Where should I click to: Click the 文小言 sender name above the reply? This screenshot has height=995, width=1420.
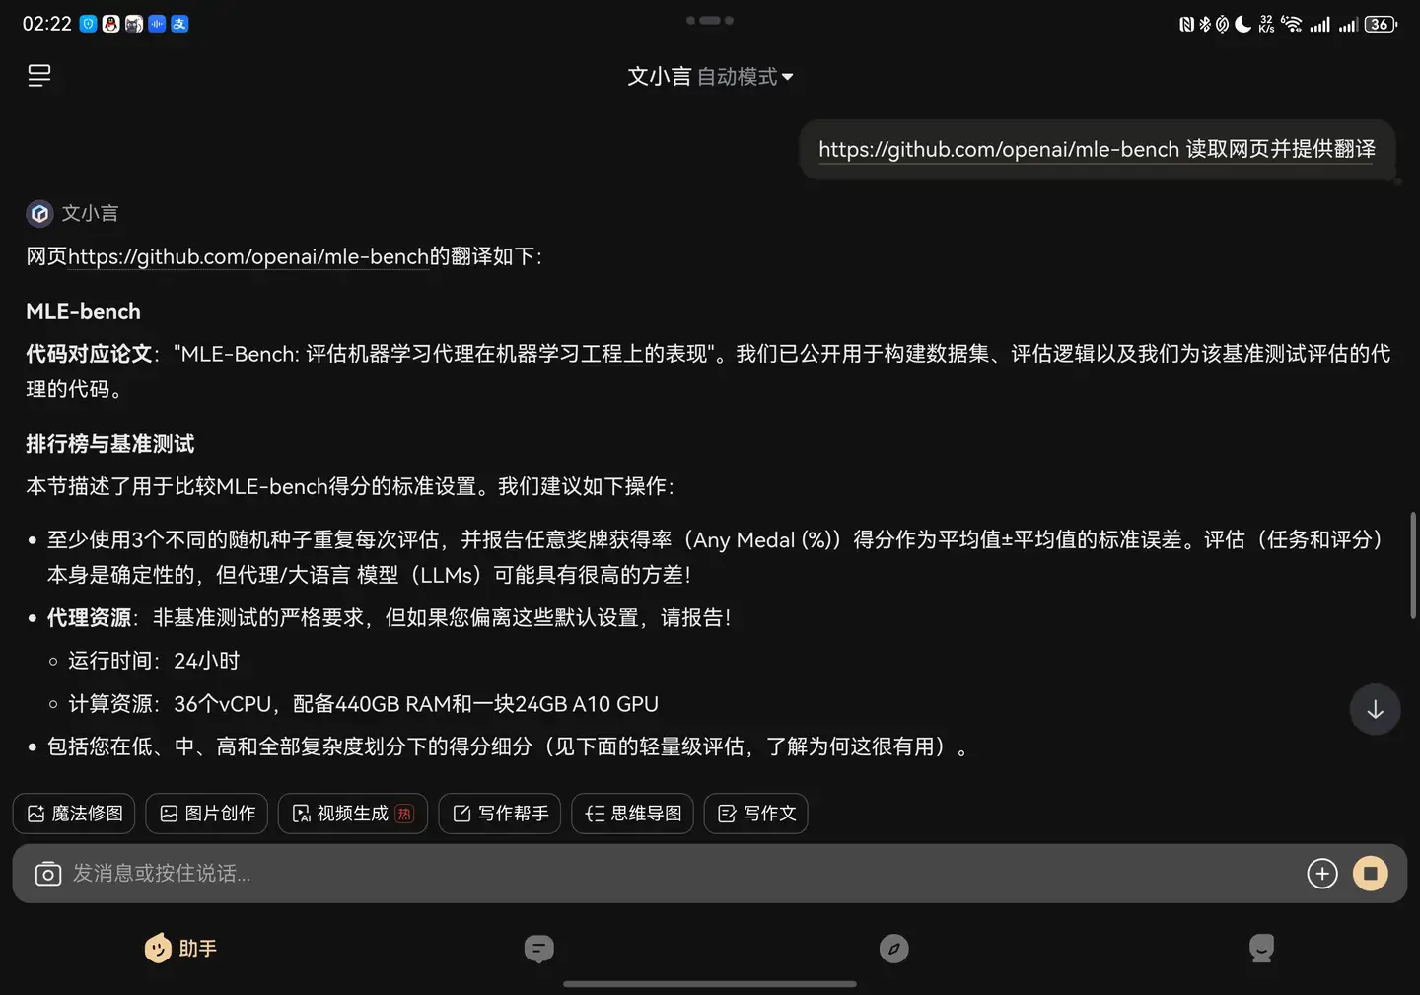[90, 213]
